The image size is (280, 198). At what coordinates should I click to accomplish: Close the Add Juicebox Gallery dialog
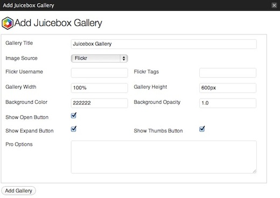tap(274, 5)
